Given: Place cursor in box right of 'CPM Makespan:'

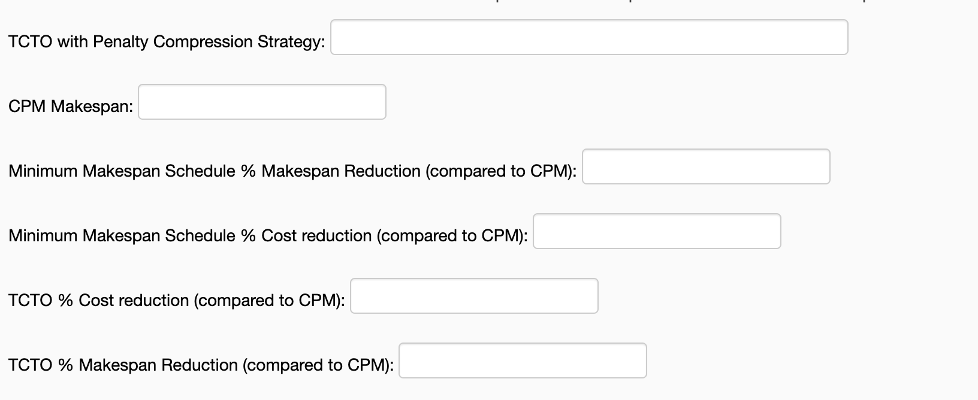Looking at the screenshot, I should (262, 102).
